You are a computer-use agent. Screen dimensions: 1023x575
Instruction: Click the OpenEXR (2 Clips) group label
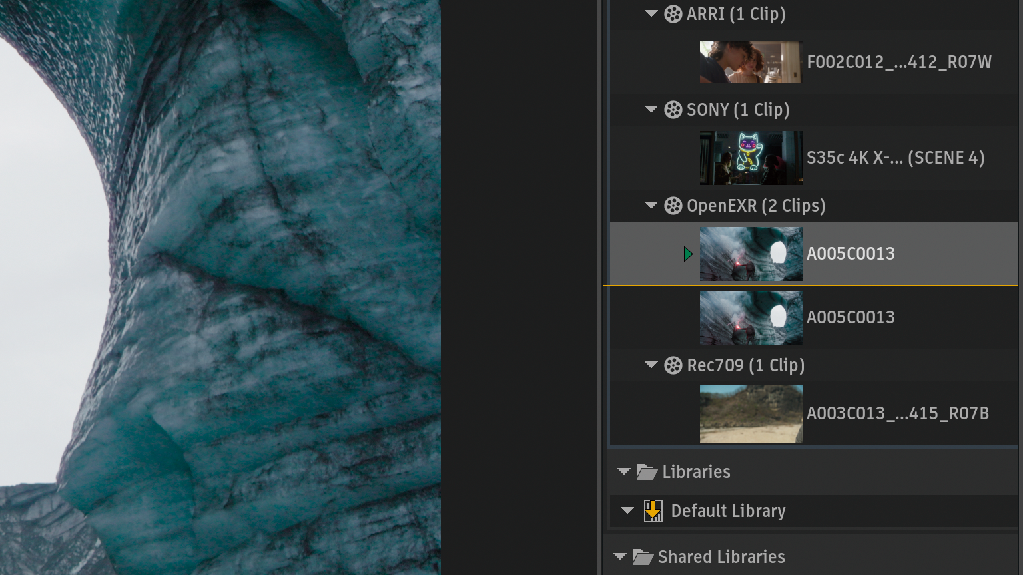[756, 206]
